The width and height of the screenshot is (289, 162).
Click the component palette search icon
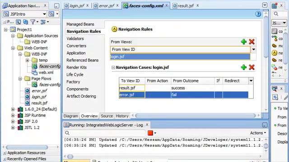[x=276, y=14]
